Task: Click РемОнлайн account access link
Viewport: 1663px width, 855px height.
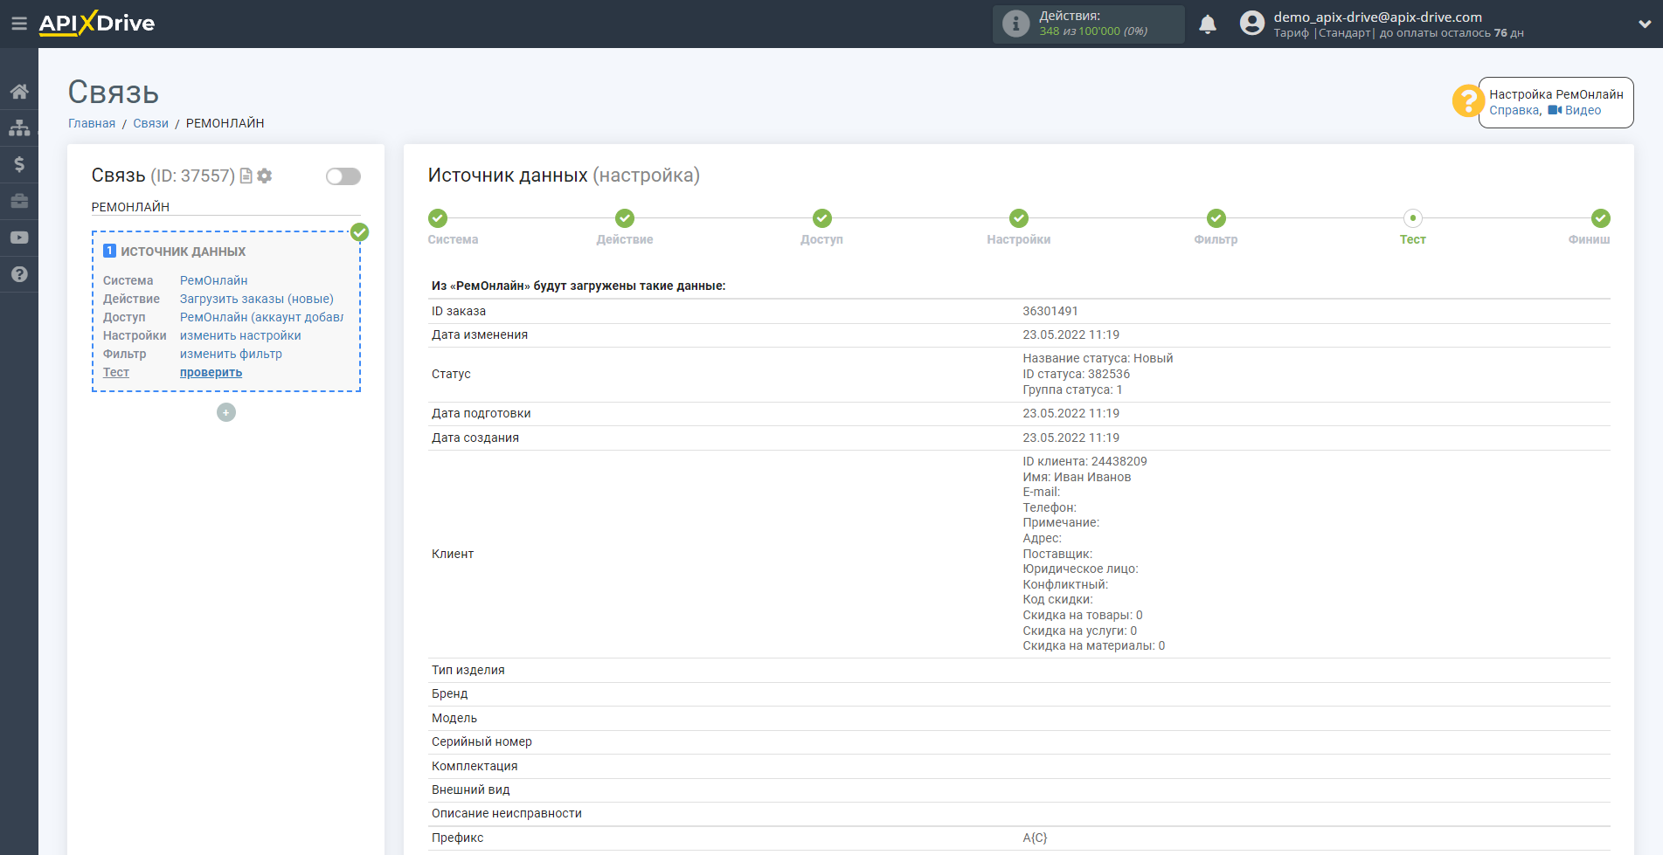Action: [261, 317]
